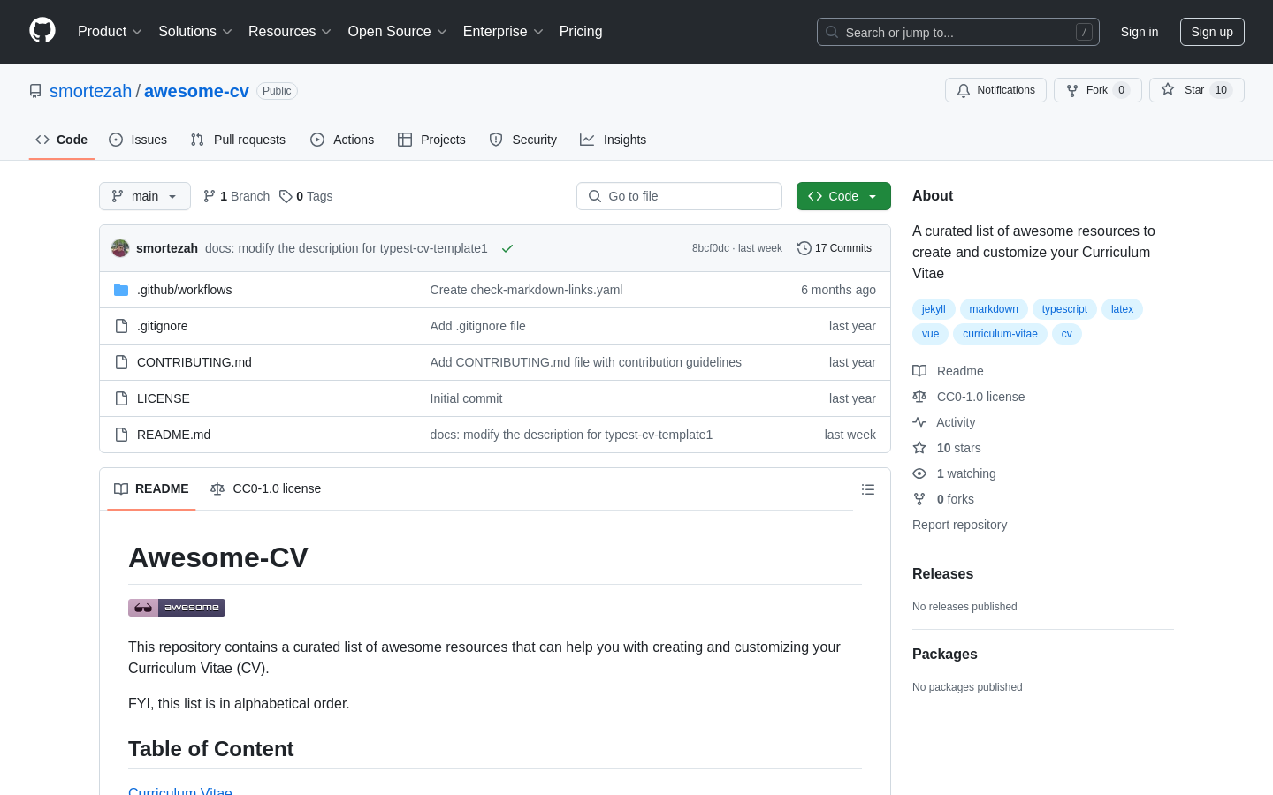Open the GitHub home logo
Image resolution: width=1273 pixels, height=795 pixels.
coord(42,31)
